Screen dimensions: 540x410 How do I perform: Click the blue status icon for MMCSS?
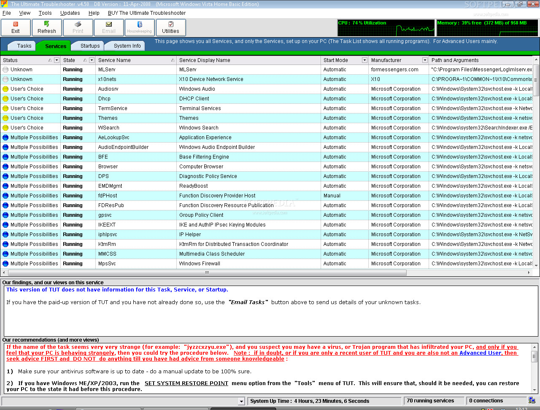click(x=5, y=254)
